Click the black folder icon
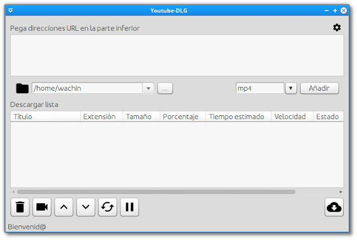 [22, 89]
